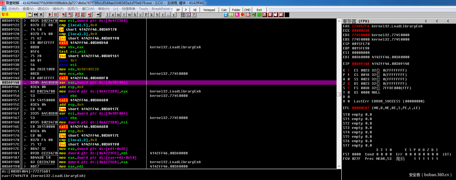Click the red Run program play icon
Image resolution: width=456 pixels, height=180 pixels.
point(50,15)
